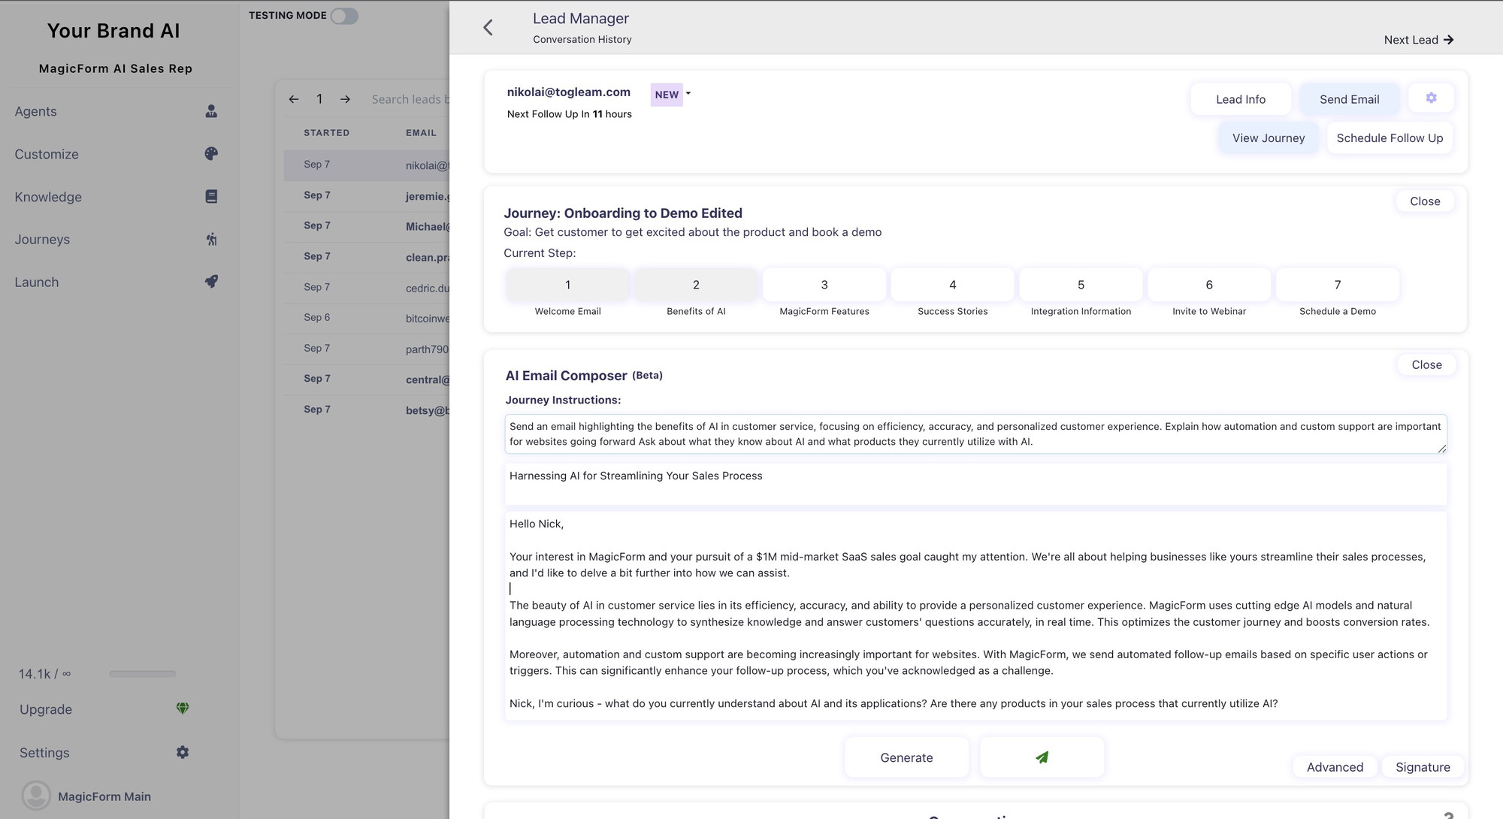Viewport: 1503px width, 819px height.
Task: Select journey step 3 MagicForm Features
Action: (x=824, y=285)
